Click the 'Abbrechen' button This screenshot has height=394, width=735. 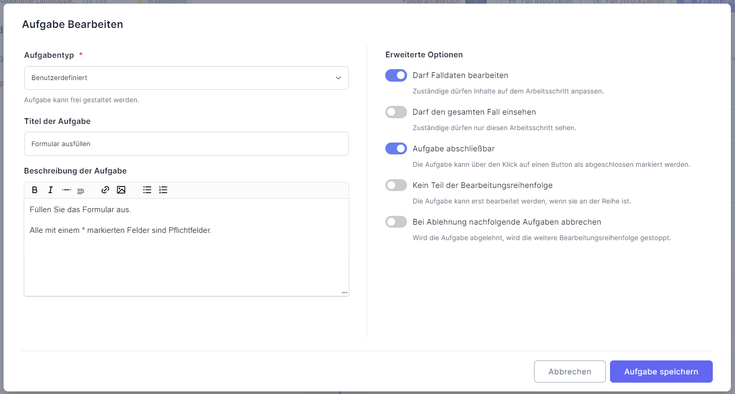[570, 372]
